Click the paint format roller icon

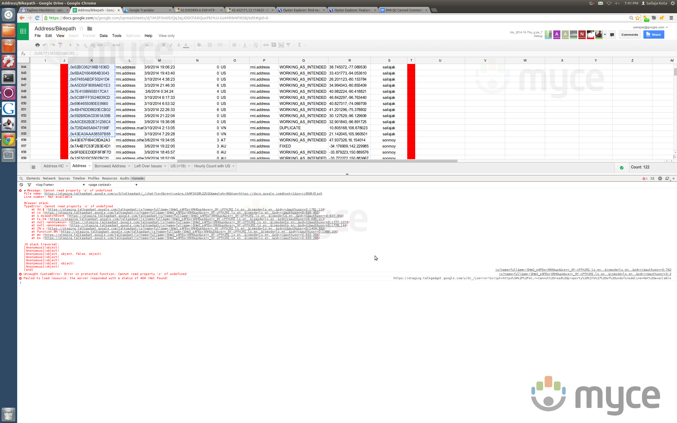(x=60, y=45)
